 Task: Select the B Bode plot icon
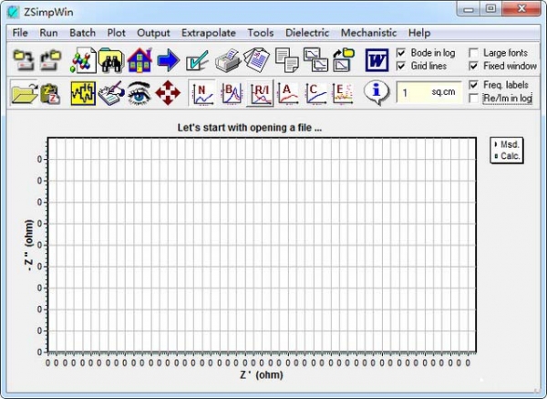[x=232, y=93]
